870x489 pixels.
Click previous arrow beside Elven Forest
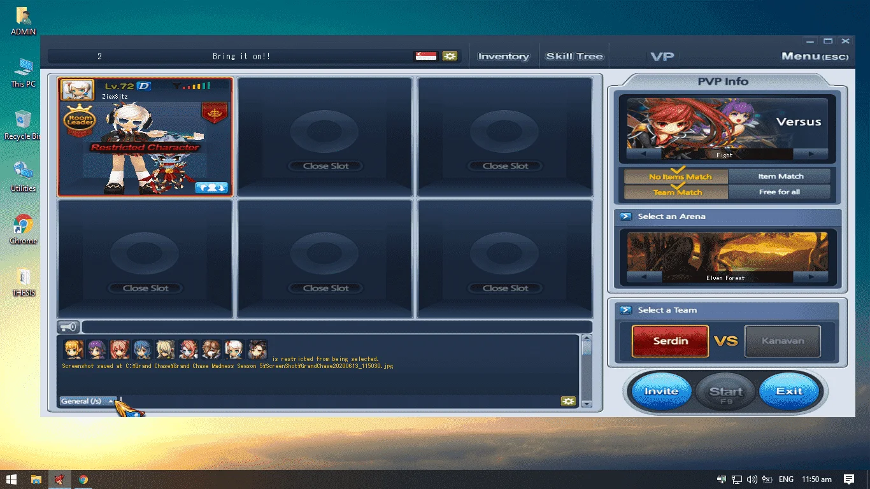click(644, 277)
